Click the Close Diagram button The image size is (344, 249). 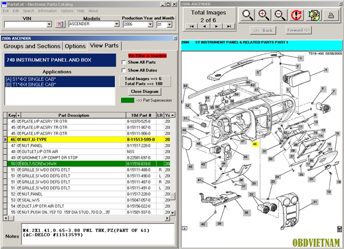pyautogui.click(x=144, y=91)
